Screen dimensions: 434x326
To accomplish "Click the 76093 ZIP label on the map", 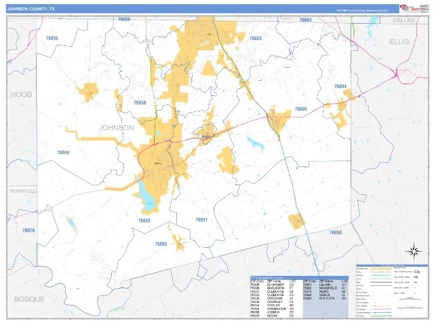I will (x=161, y=244).
